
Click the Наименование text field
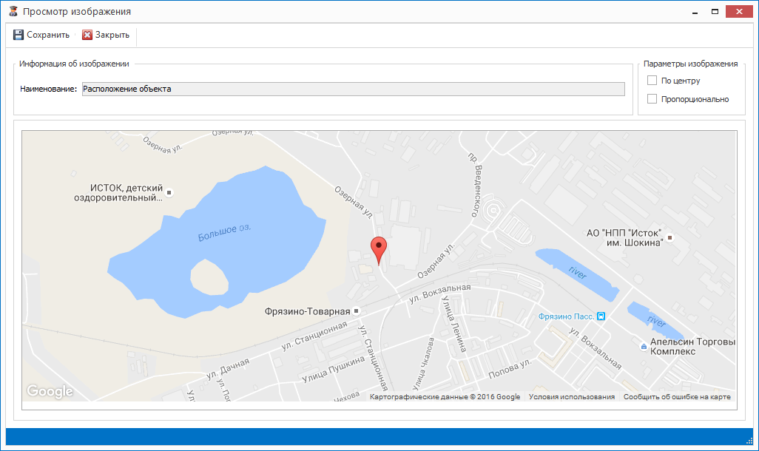click(354, 89)
